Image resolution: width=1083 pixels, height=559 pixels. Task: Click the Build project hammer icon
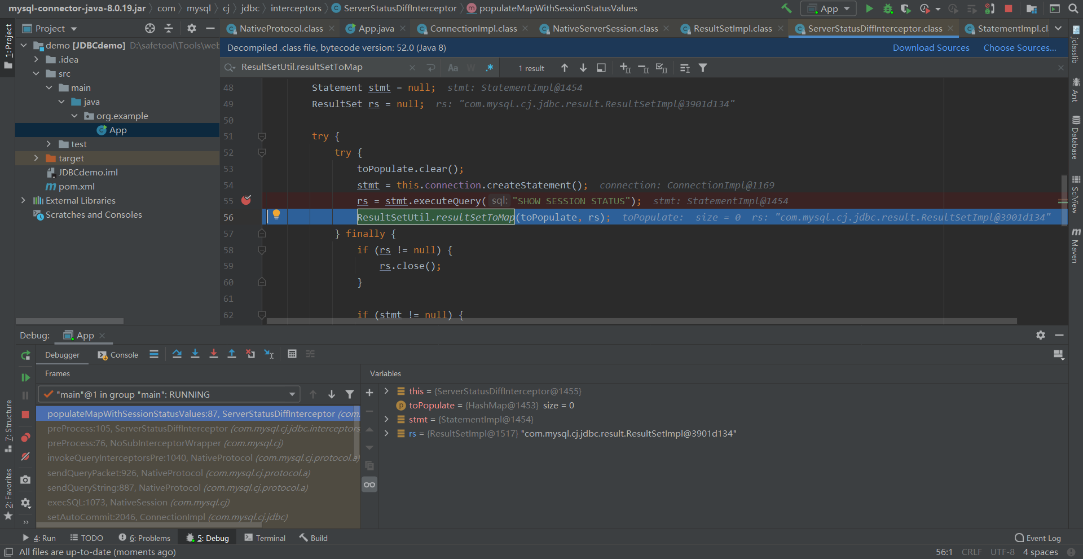[786, 8]
